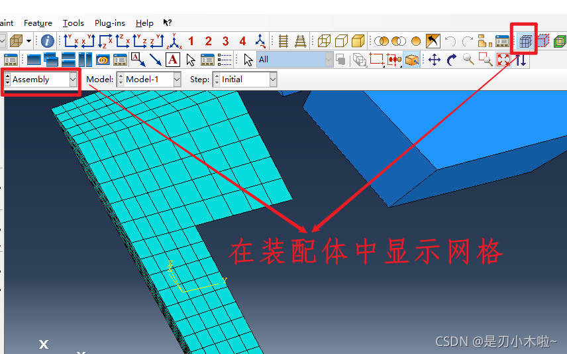Open the Step dropdown showing Initial
The image size is (567, 354).
[x=273, y=80]
